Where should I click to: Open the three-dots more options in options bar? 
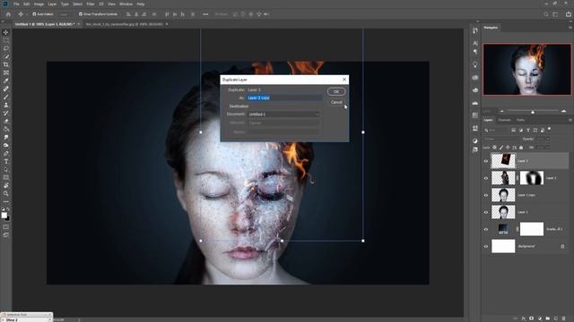[205, 14]
